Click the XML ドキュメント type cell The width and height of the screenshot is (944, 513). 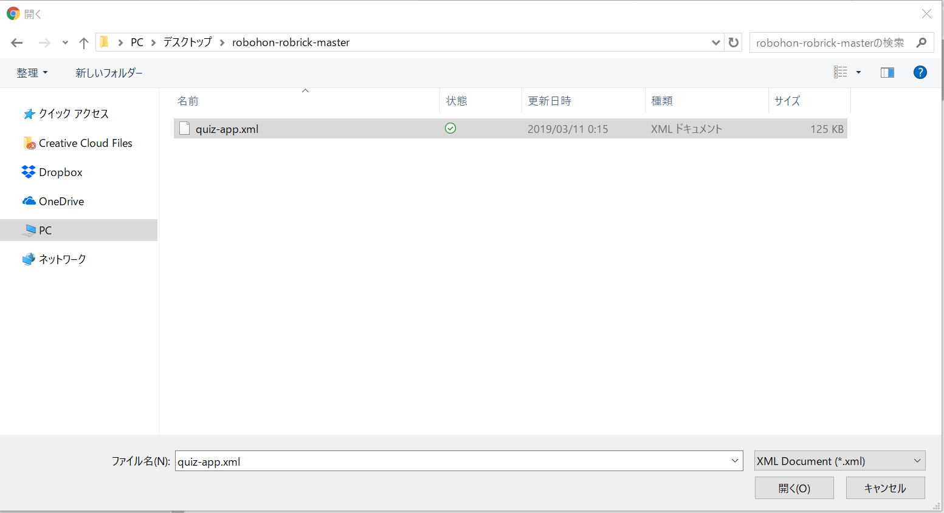[687, 129]
